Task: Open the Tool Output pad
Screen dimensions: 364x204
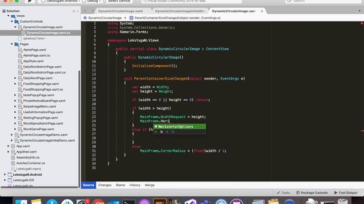Action: tap(346, 193)
